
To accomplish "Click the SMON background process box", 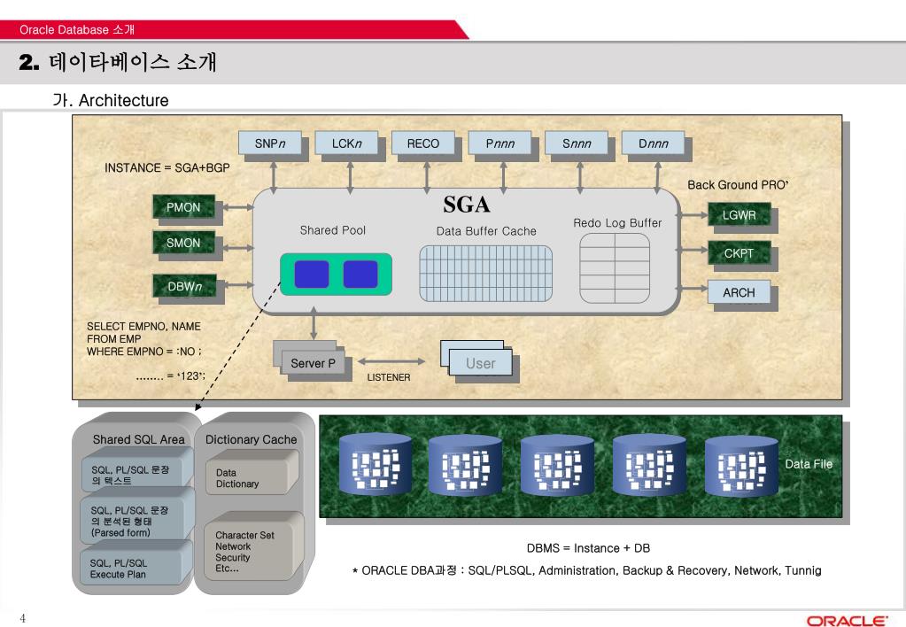I will coord(183,243).
